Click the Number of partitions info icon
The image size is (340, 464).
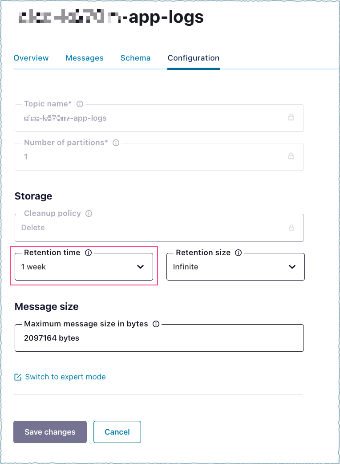point(116,143)
